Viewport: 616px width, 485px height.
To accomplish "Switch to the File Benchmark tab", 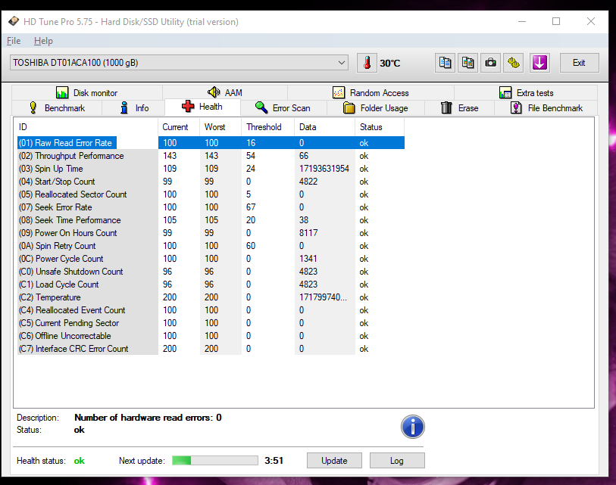I will (x=546, y=108).
